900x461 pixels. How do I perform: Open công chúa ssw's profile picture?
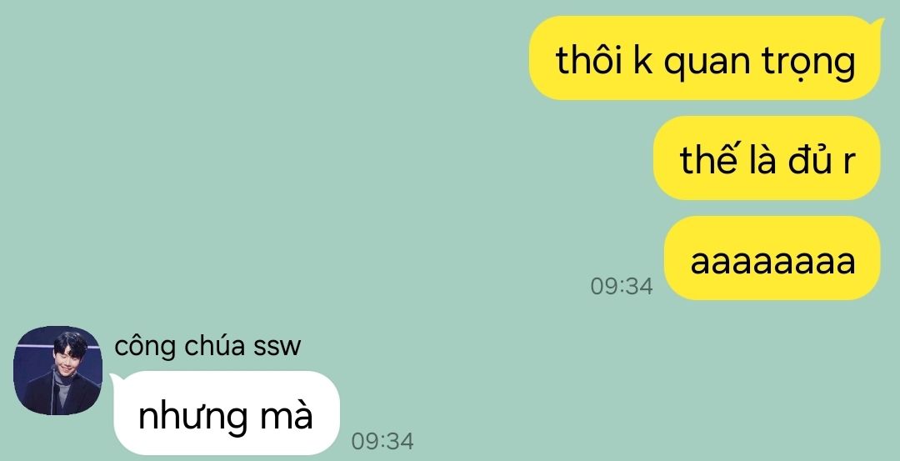[x=58, y=370]
